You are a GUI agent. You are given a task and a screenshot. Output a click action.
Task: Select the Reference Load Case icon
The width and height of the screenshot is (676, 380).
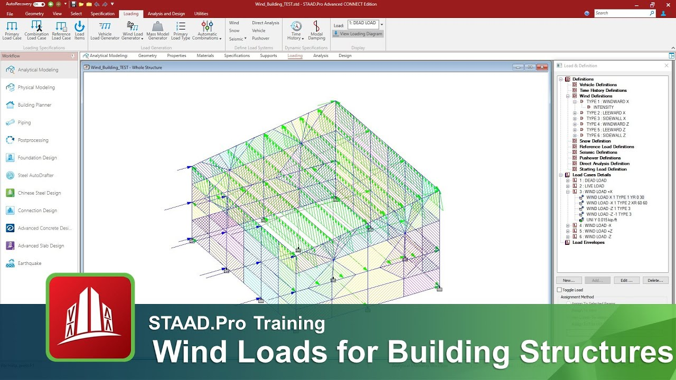click(x=61, y=30)
